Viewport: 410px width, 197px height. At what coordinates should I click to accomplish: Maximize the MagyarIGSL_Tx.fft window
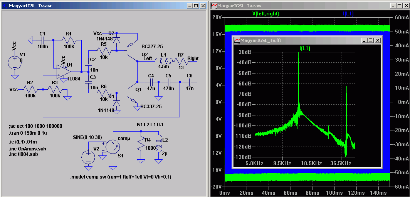[x=370, y=40]
